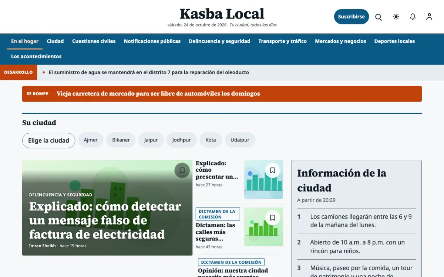Click 'Dictamen de la comisión' tag above Opinión article
Viewport: 444px width, 277px height.
pos(231,262)
